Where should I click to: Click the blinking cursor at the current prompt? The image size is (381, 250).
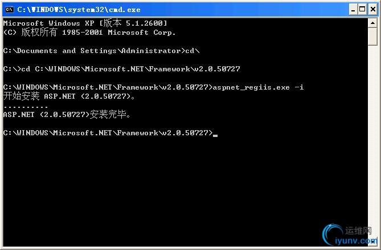(215, 135)
